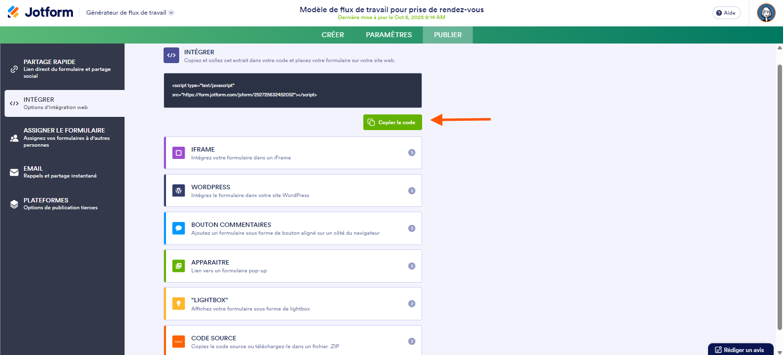Viewport: 783px width, 355px height.
Task: Click the "Copiez et collez cet extrait" description
Action: 290,61
